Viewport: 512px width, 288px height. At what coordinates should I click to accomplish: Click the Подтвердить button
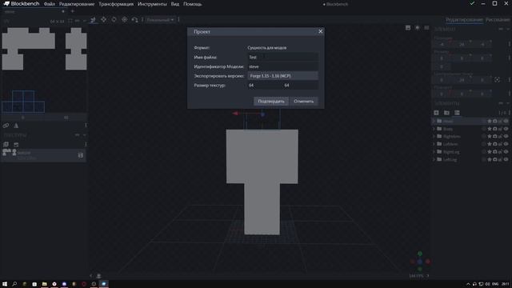point(271,102)
